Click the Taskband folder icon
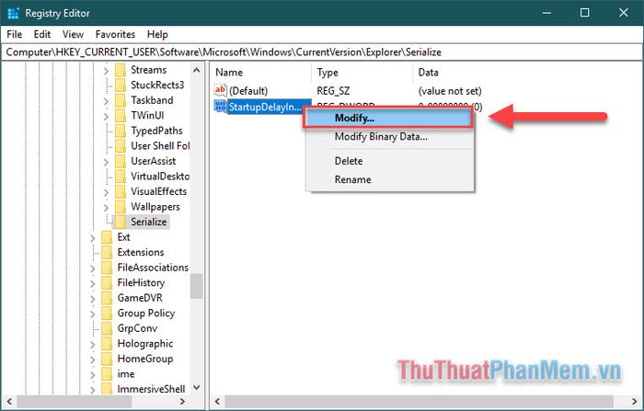This screenshot has width=644, height=411. point(121,100)
